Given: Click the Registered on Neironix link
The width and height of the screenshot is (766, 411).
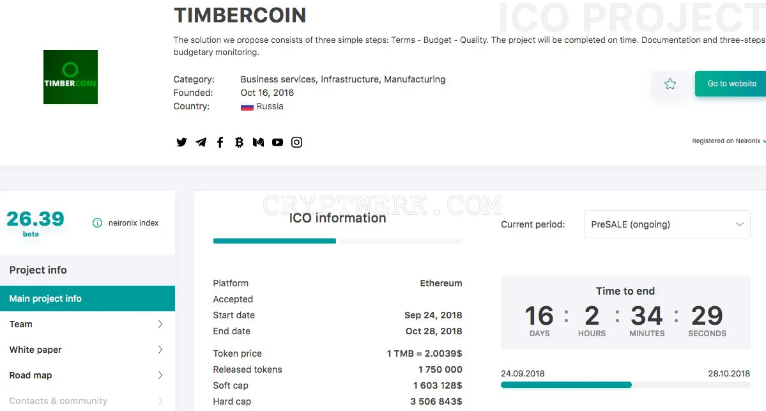Looking at the screenshot, I should pos(728,141).
